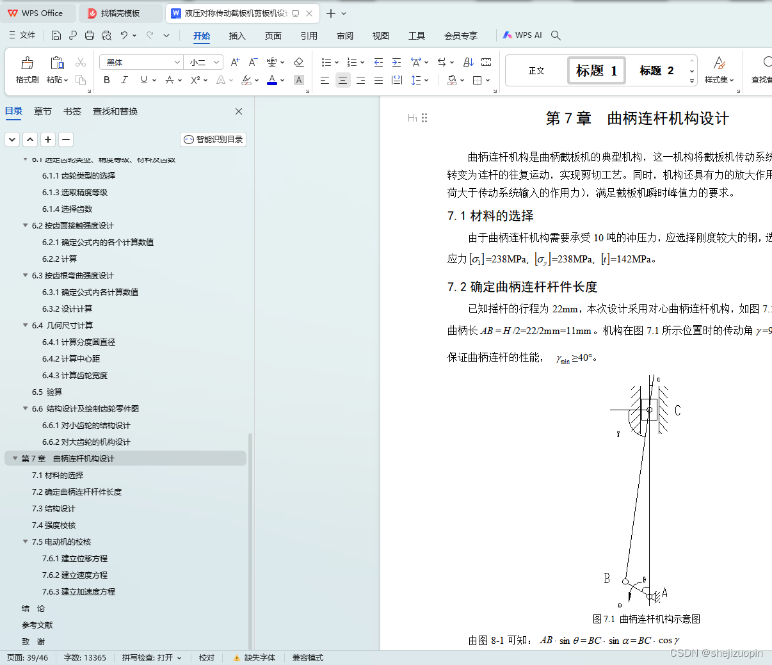Click the Distributed Alignment icon
This screenshot has height=665, width=772.
pos(397,80)
